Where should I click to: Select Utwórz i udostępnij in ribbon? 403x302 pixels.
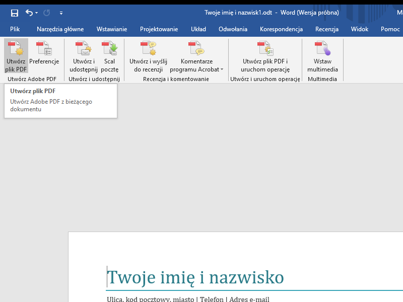(x=83, y=56)
